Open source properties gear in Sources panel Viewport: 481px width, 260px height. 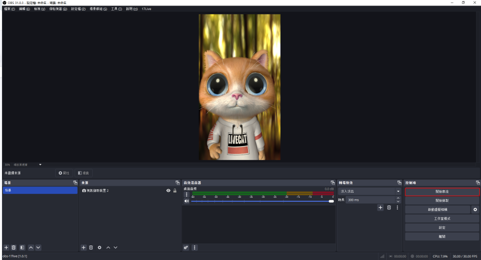(x=99, y=247)
